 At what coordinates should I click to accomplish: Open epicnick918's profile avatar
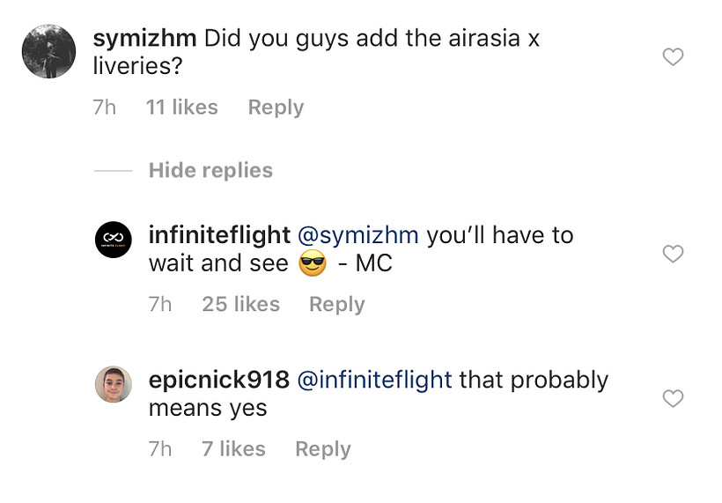(x=113, y=384)
